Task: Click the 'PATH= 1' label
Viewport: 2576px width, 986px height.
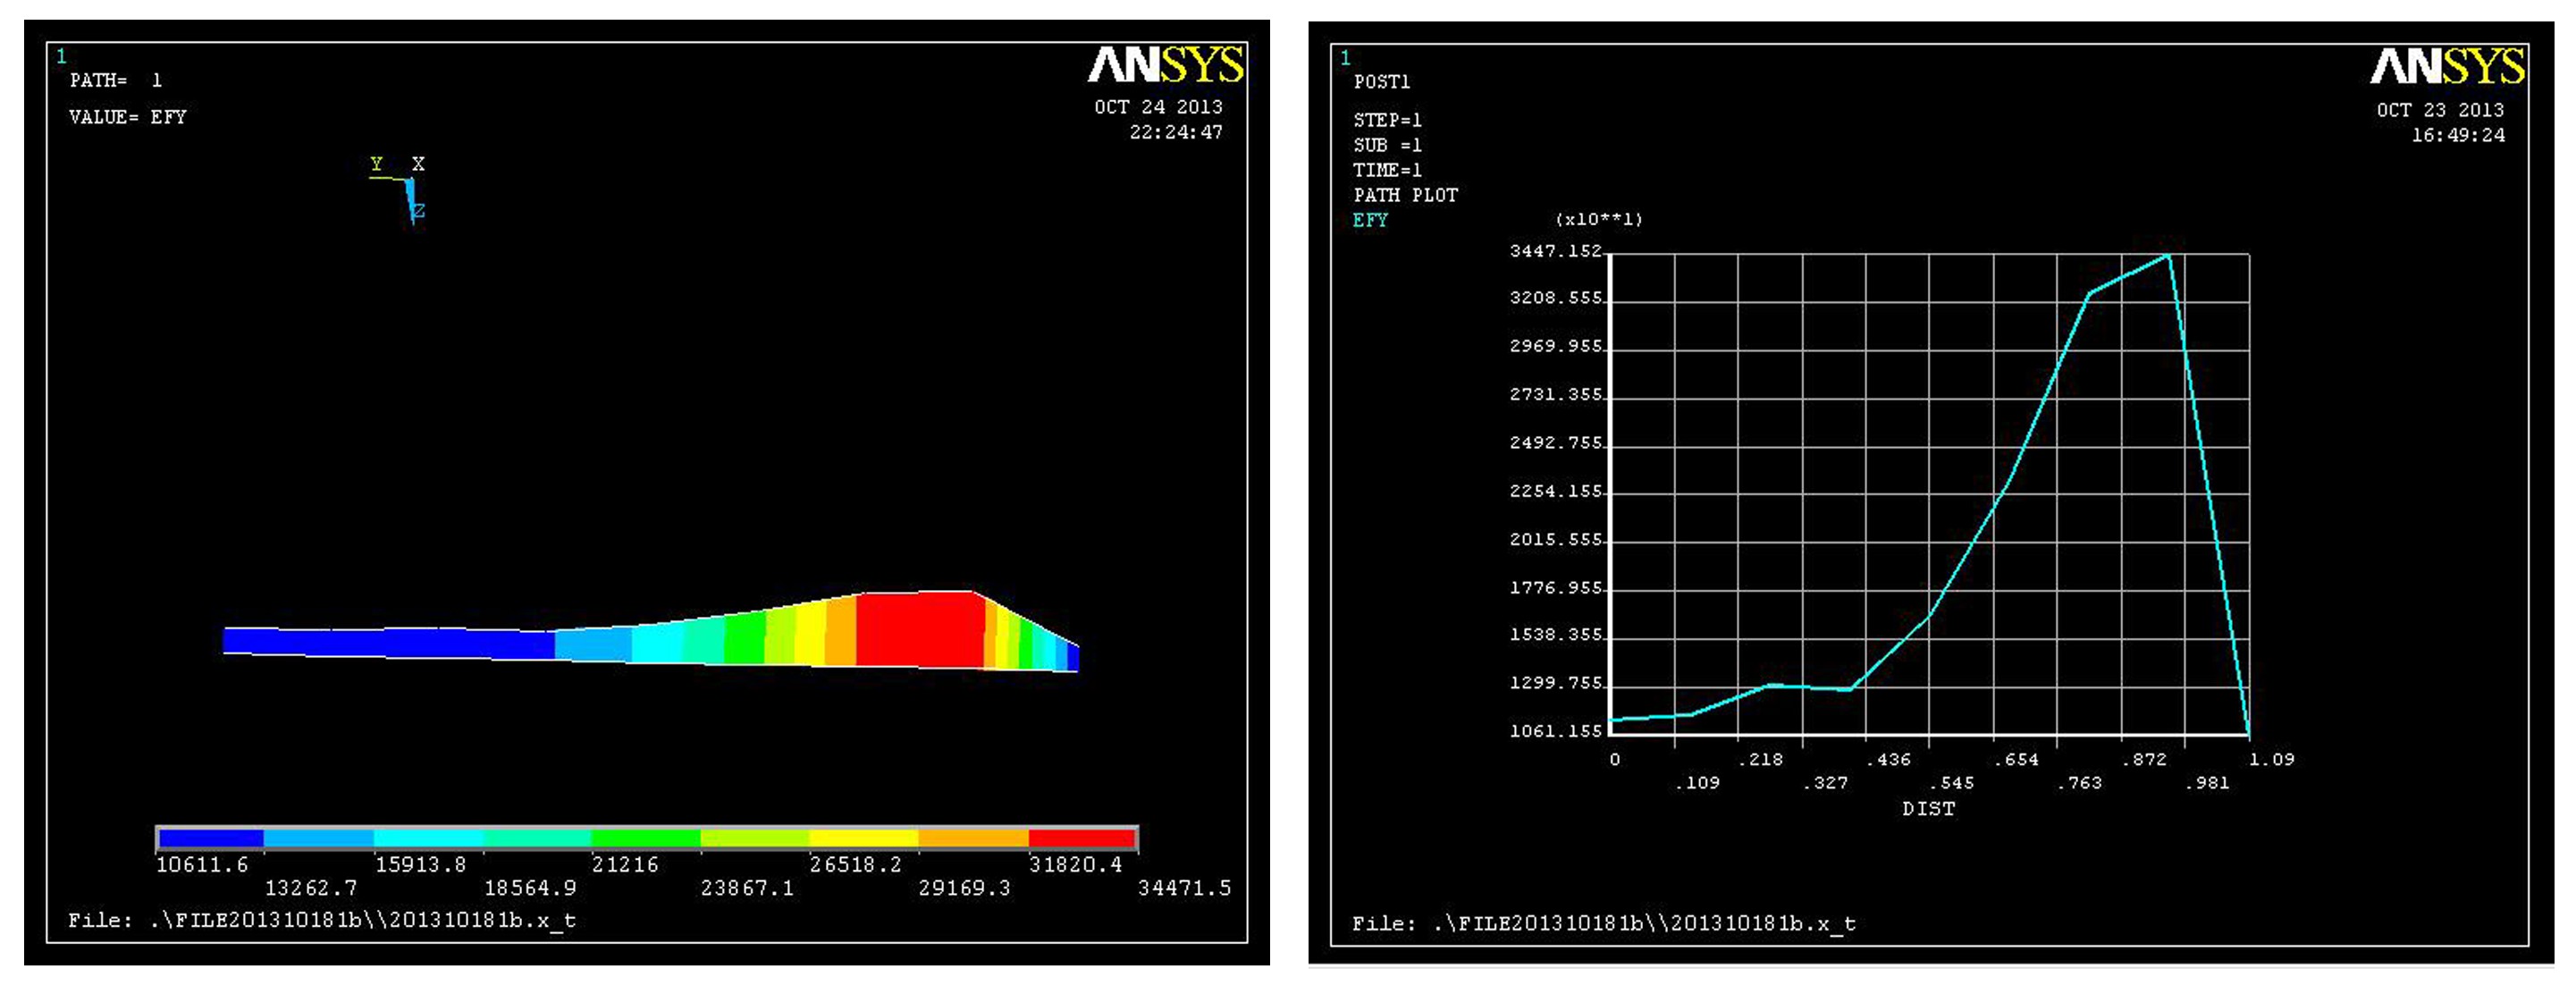Action: click(116, 80)
